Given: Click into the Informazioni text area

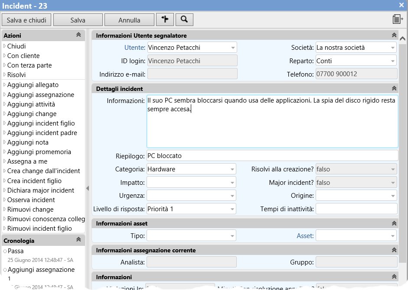Looking at the screenshot, I should [272, 122].
